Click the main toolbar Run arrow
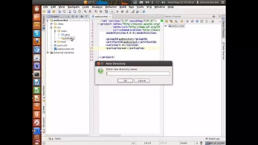This screenshot has height=145, width=258. 118,12
